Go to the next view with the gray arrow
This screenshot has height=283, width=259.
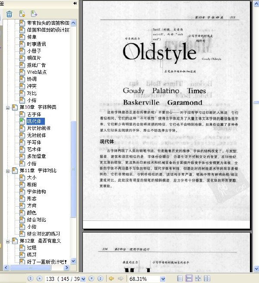pos(120,279)
